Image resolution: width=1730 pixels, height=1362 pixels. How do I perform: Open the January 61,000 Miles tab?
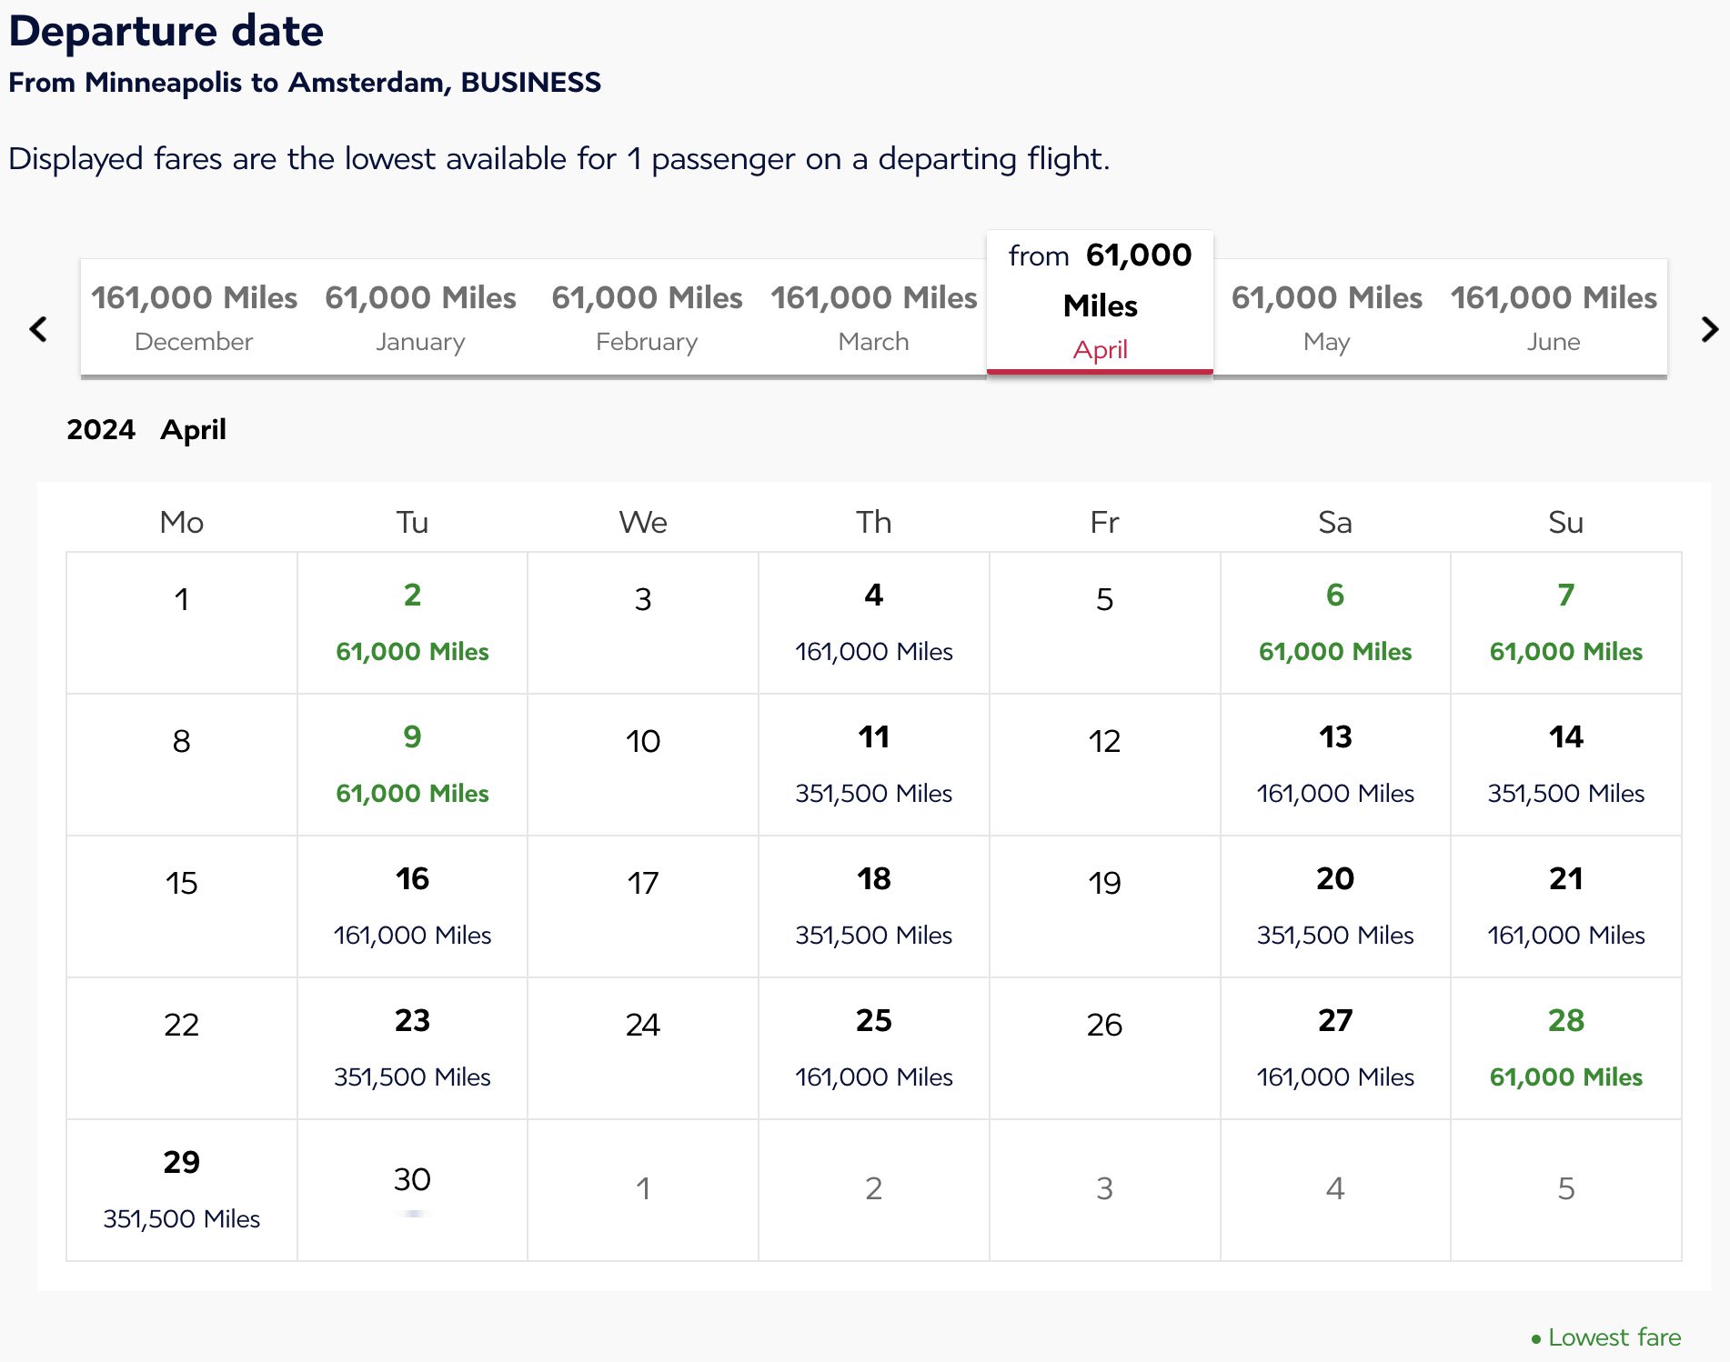[x=421, y=316]
